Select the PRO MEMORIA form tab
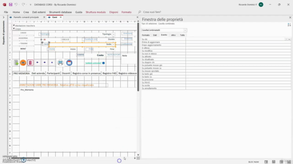The image size is (293, 164). point(22,73)
